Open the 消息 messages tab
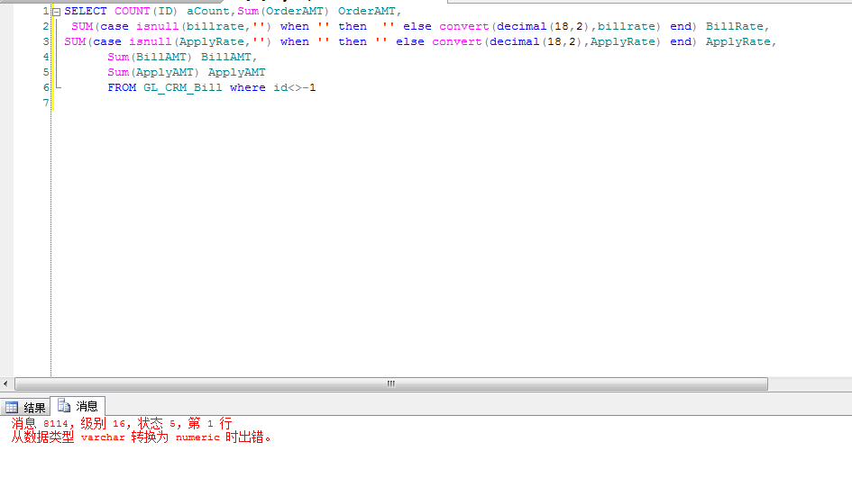The width and height of the screenshot is (852, 487). (78, 406)
